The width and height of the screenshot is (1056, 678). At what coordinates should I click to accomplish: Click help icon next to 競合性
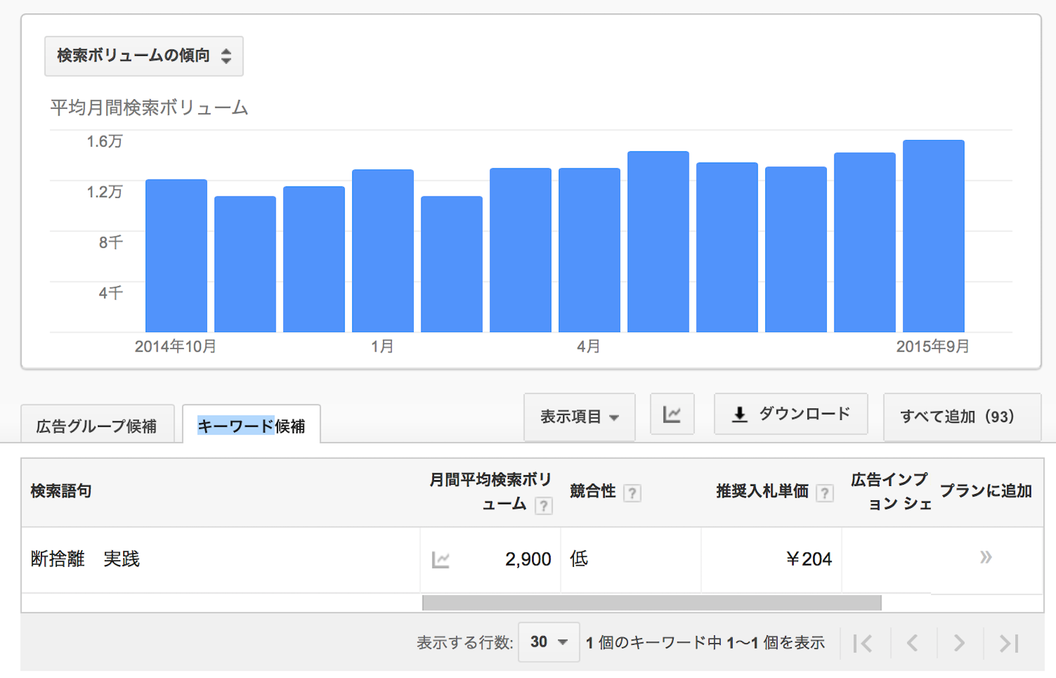(632, 493)
